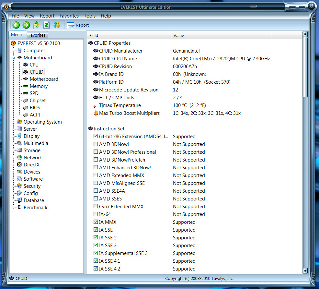Select the Display monitor icon

(x=19, y=136)
